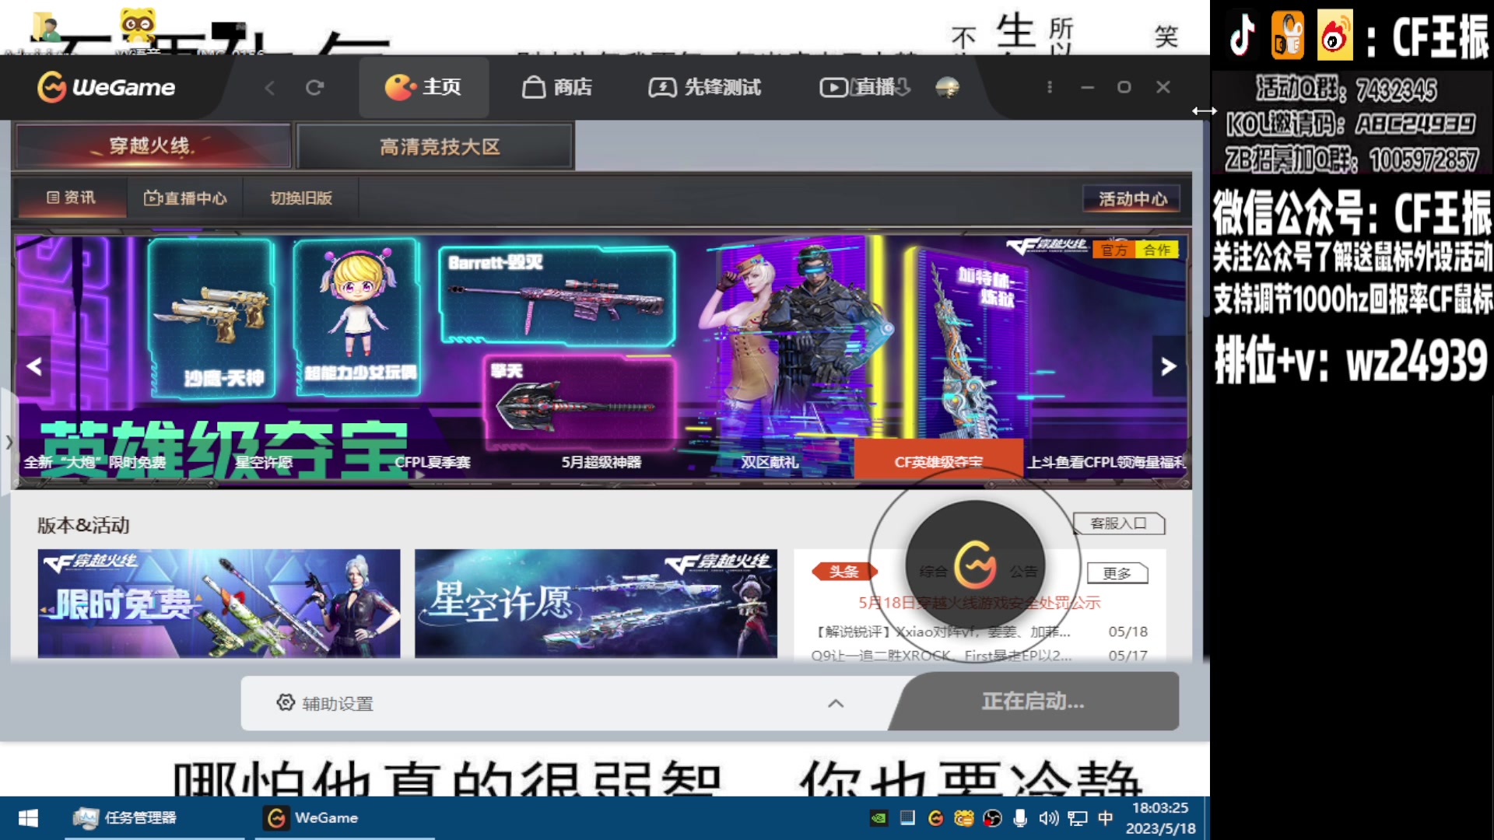
Task: Click the WeGame tray icon
Action: coord(936,818)
